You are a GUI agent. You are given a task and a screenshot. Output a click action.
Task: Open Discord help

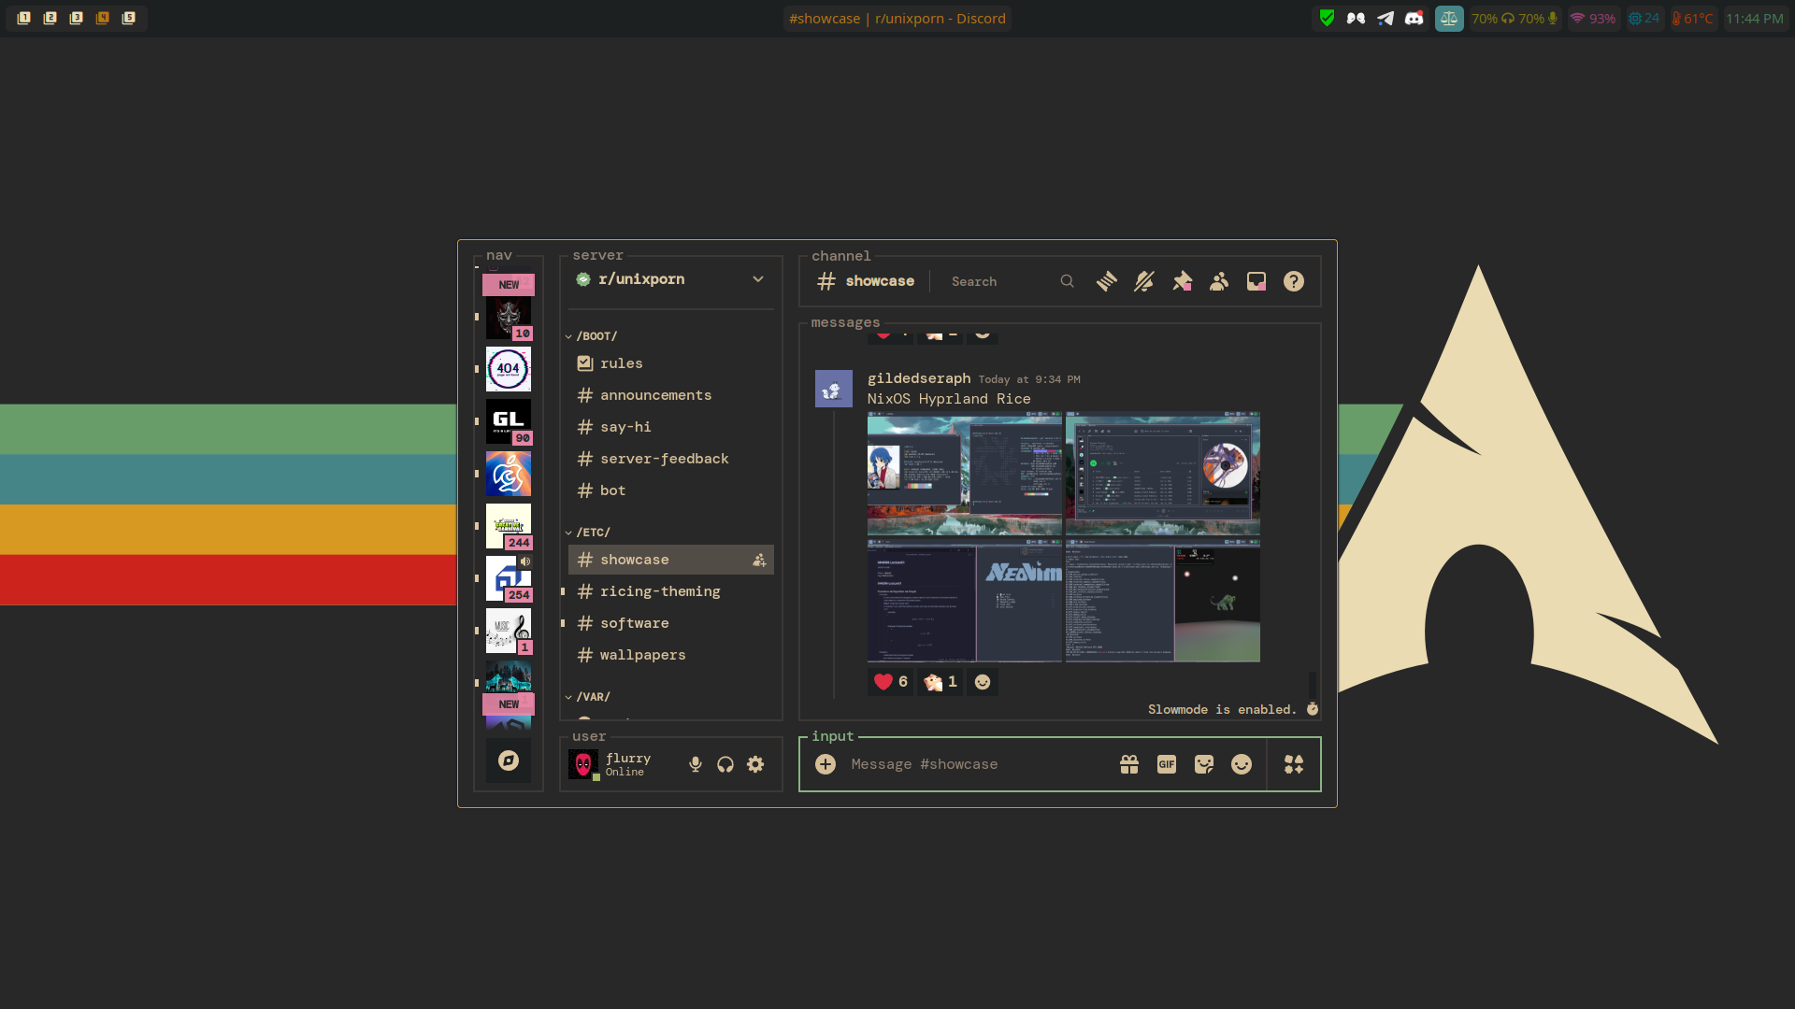tap(1293, 280)
